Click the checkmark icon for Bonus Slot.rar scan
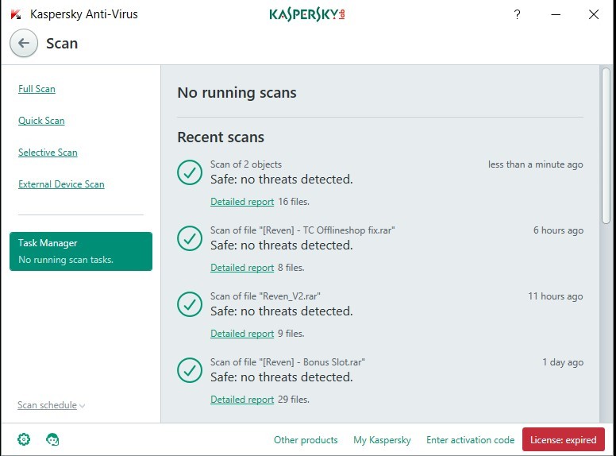The height and width of the screenshot is (456, 616). (x=190, y=370)
